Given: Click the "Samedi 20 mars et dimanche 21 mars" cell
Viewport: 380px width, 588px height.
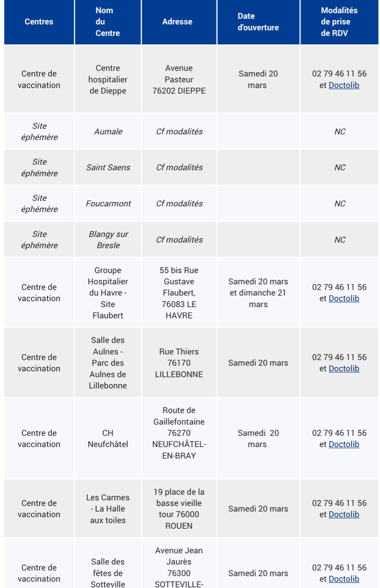Looking at the screenshot, I should (258, 293).
